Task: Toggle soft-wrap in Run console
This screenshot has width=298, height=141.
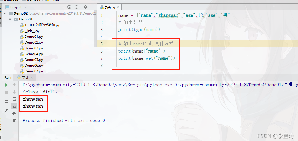Action: pos(14,99)
